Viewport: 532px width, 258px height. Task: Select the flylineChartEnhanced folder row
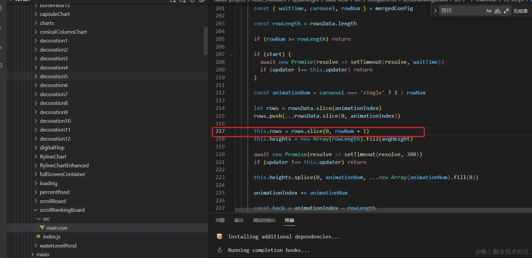click(107, 165)
